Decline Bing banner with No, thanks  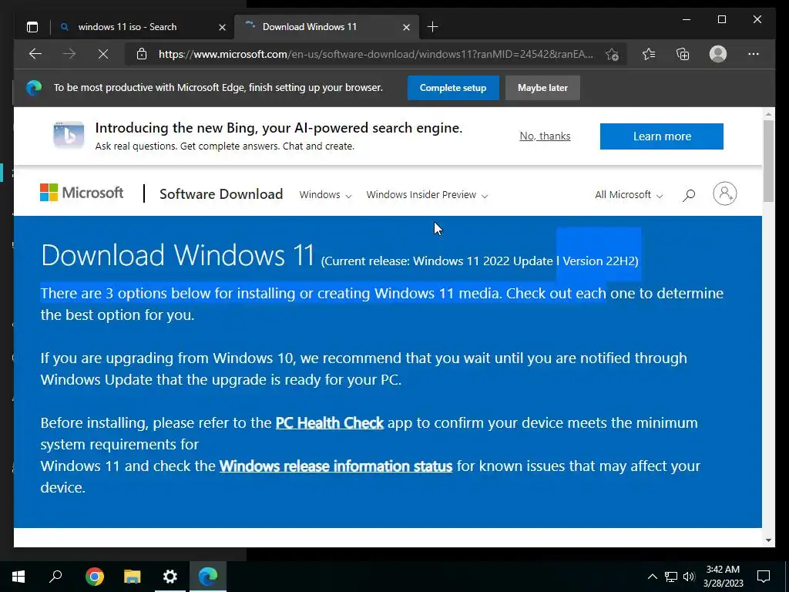coord(545,136)
